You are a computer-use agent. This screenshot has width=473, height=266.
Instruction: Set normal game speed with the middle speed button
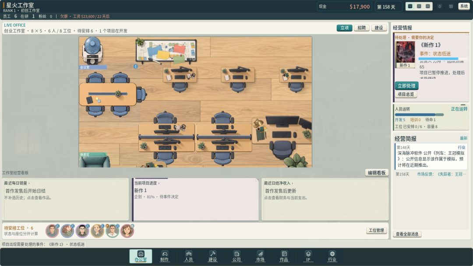pos(419,6)
